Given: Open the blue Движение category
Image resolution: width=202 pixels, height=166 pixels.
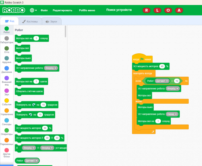Looking at the screenshot, I should (6, 68).
